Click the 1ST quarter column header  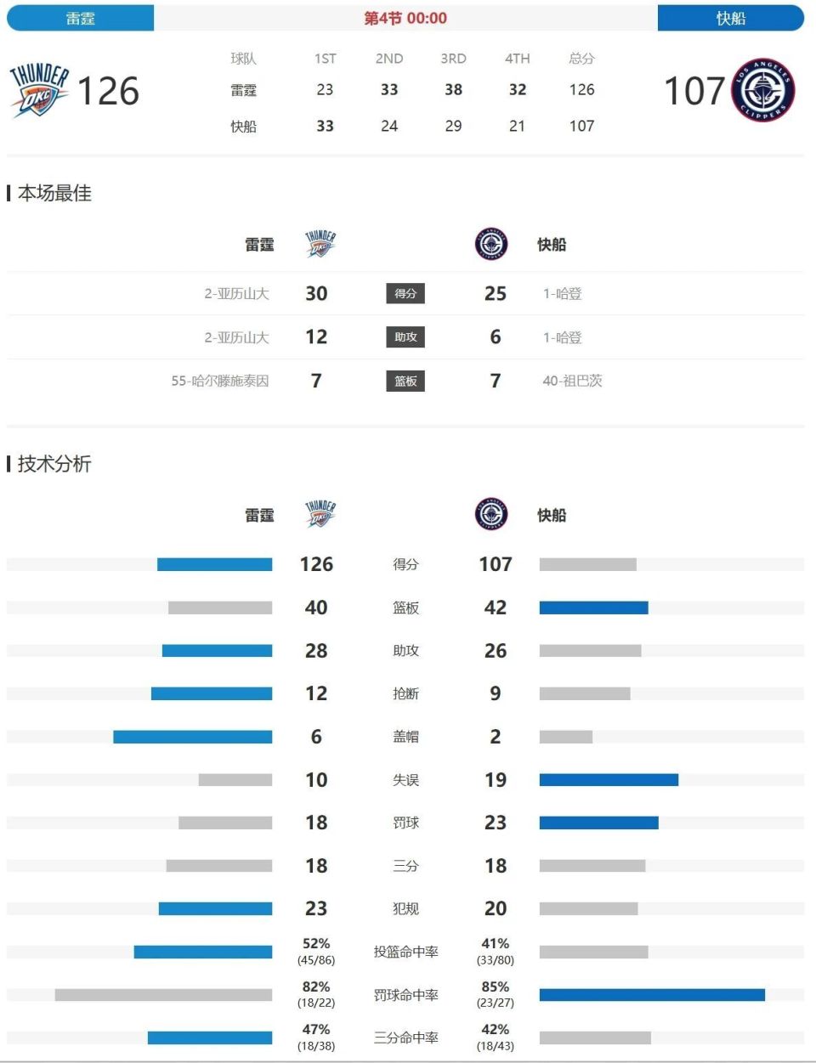325,59
